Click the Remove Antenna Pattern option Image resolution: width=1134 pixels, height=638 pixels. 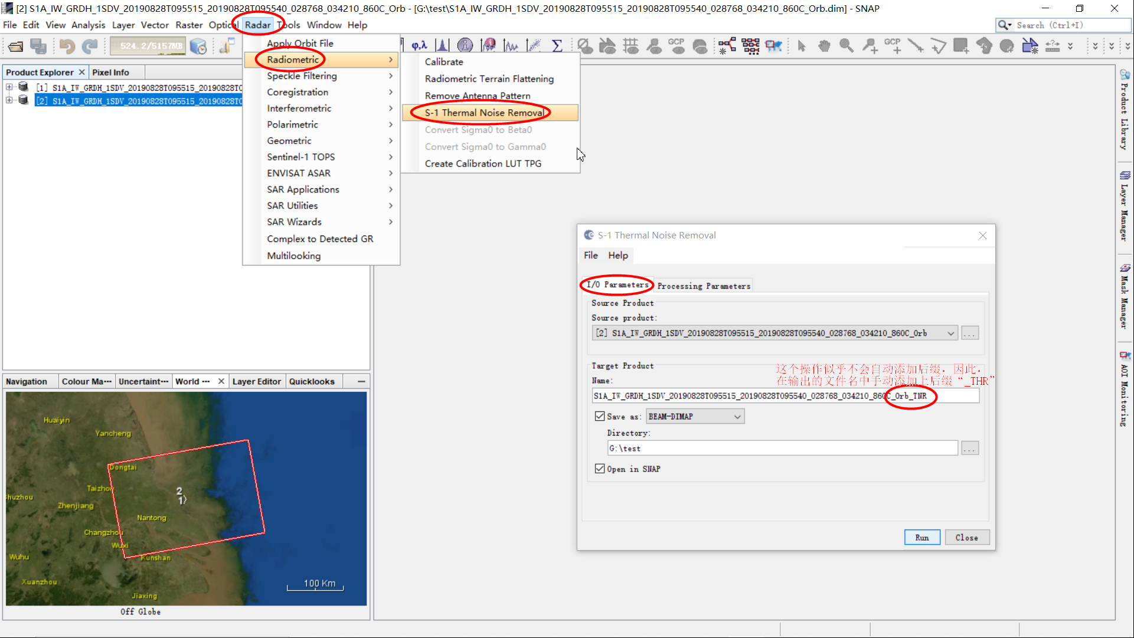coord(478,96)
